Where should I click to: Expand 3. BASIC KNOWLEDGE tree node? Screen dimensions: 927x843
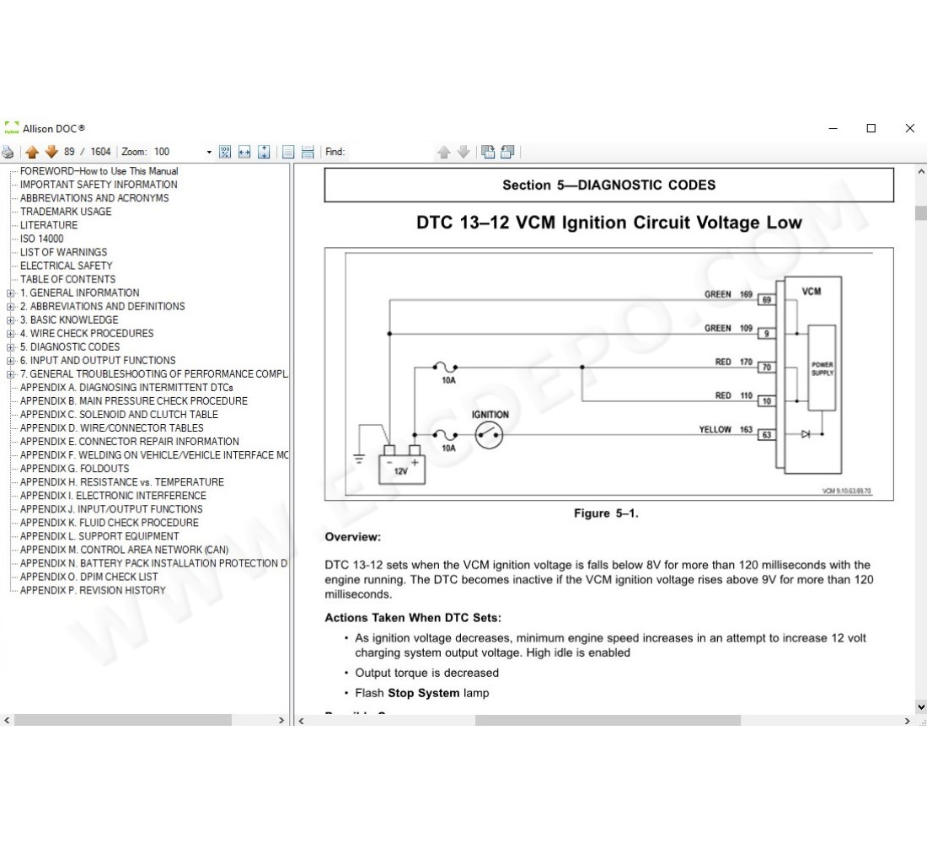[10, 320]
